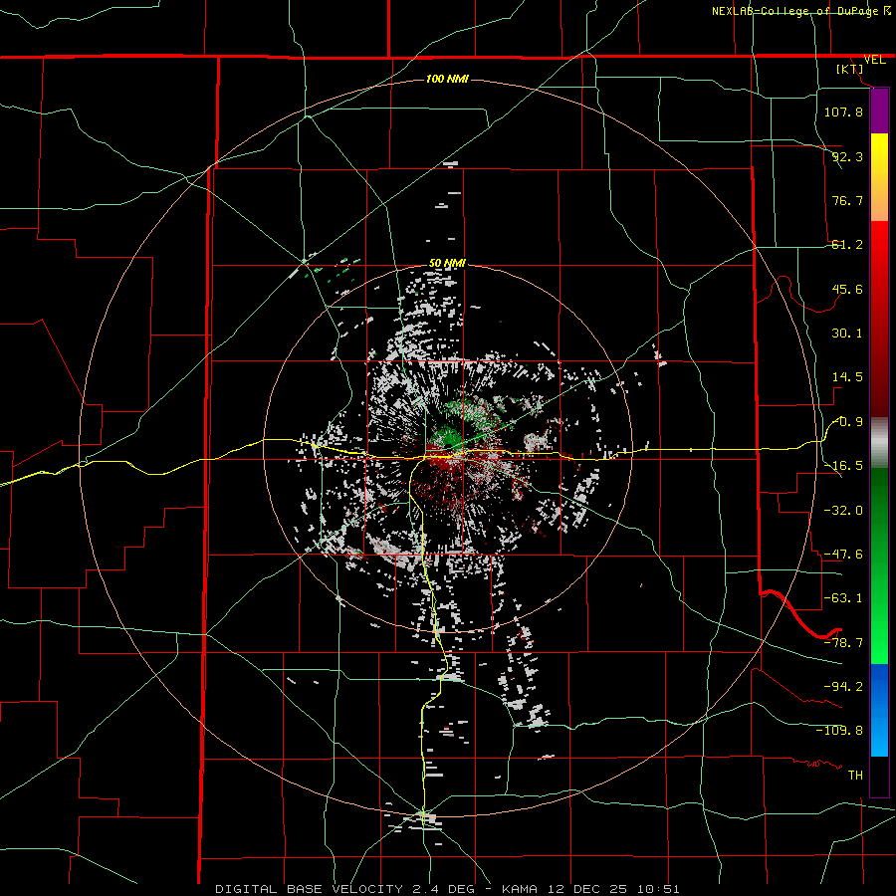Pick the purple segment of the velocity color bar
This screenshot has width=896, height=896.
click(x=879, y=111)
